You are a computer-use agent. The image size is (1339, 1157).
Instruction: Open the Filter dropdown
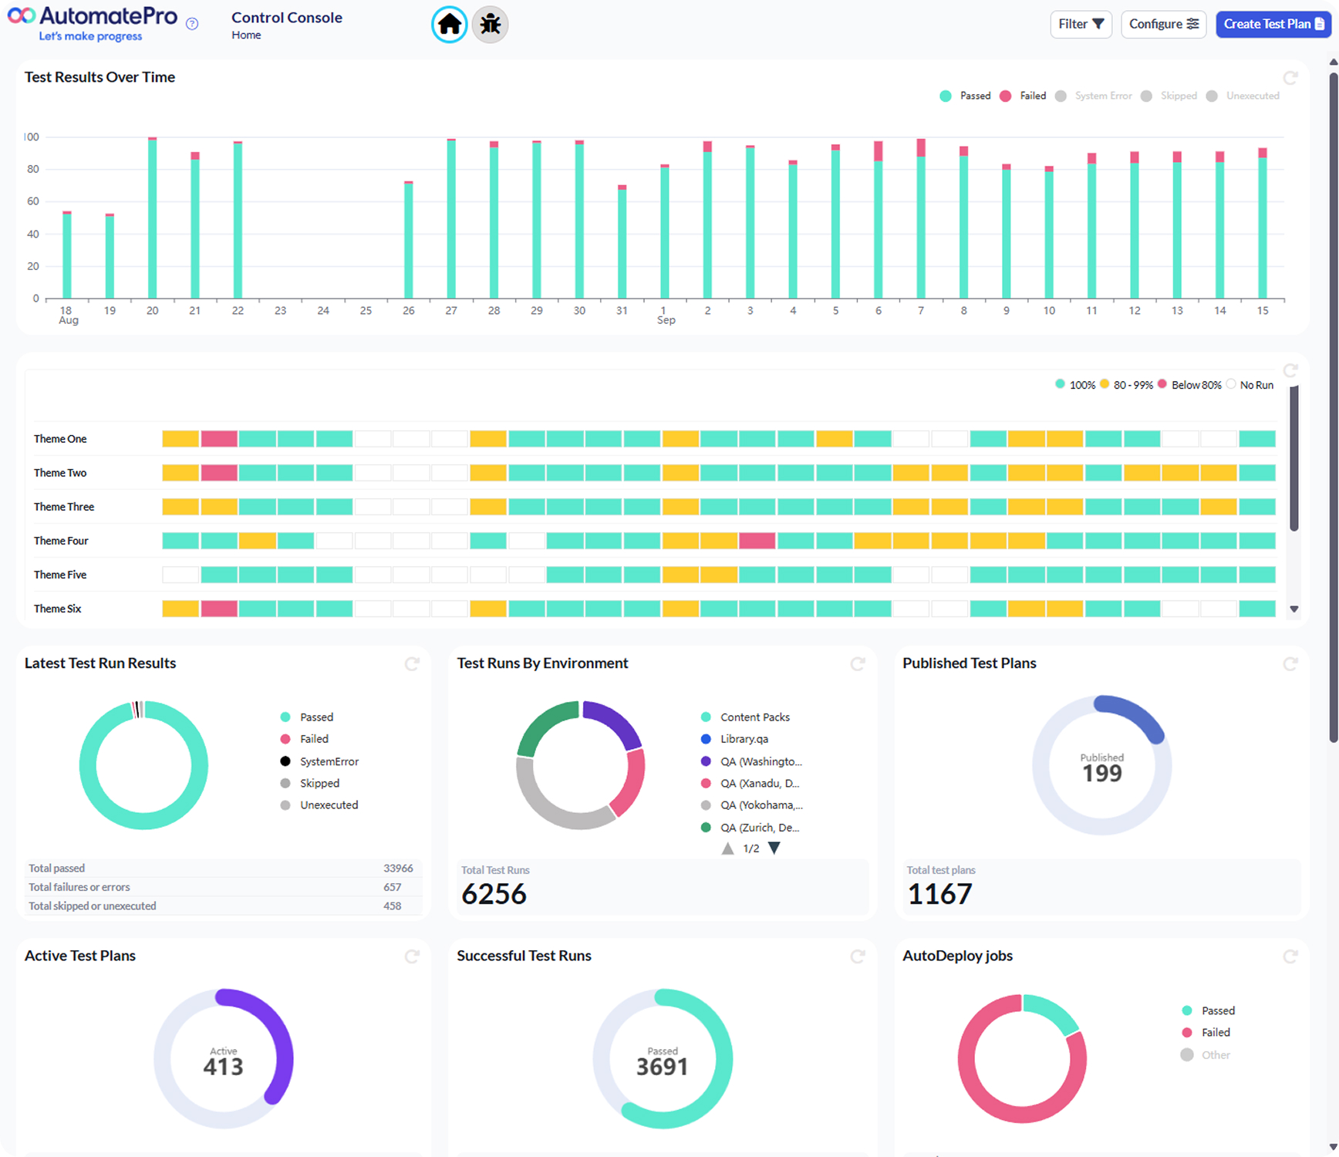[1081, 24]
